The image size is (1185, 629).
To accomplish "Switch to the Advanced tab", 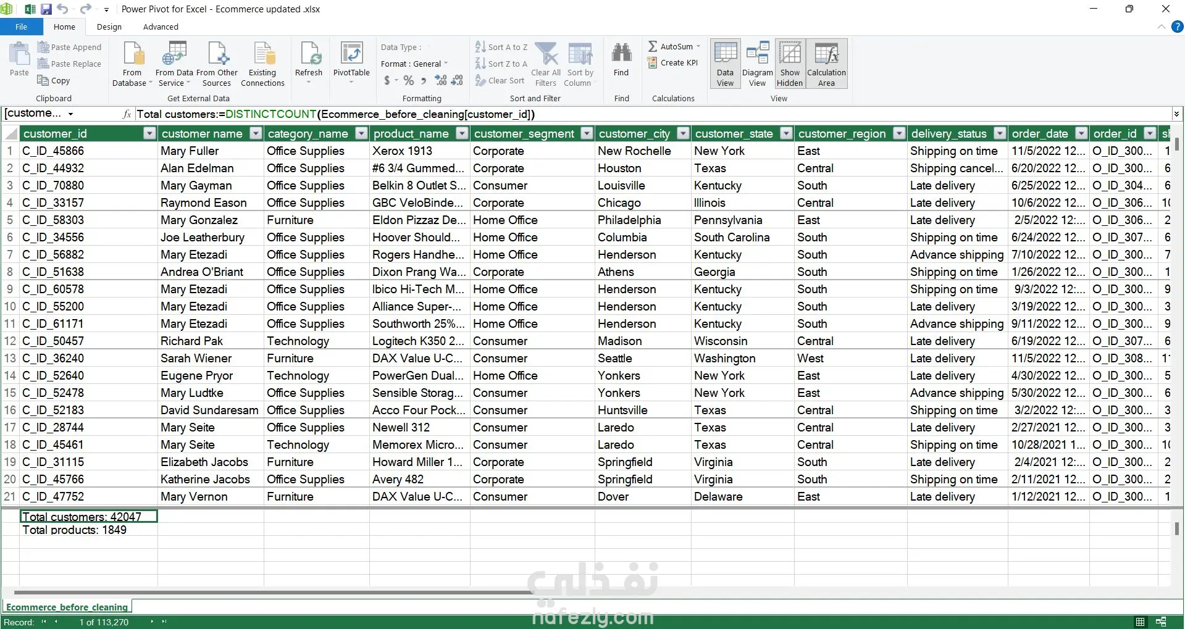I will click(x=161, y=27).
